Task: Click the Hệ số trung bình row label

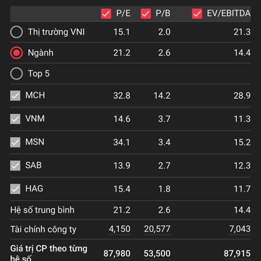Action: pos(42,210)
